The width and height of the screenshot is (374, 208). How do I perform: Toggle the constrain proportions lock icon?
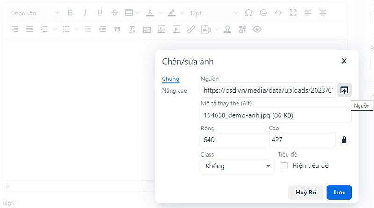(x=345, y=140)
